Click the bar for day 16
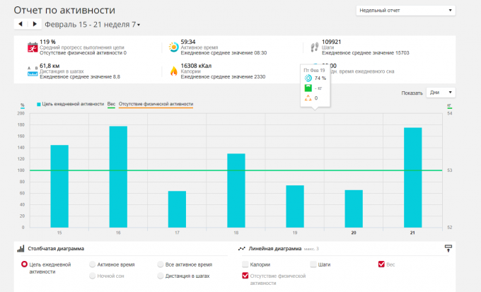The height and width of the screenshot is (292, 481). point(118,177)
